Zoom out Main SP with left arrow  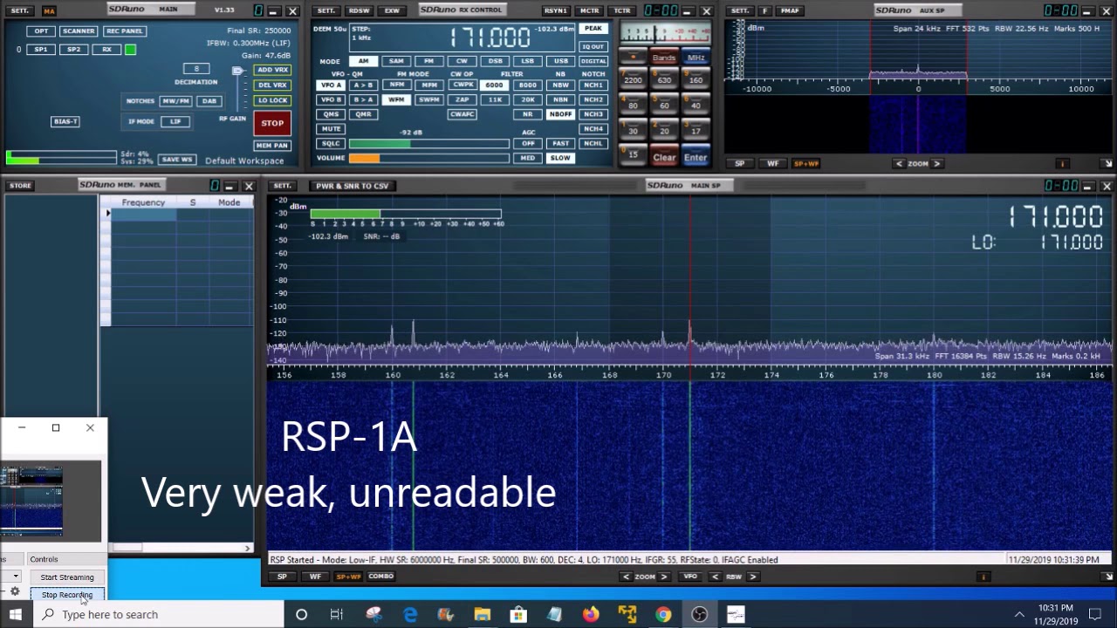(x=626, y=577)
